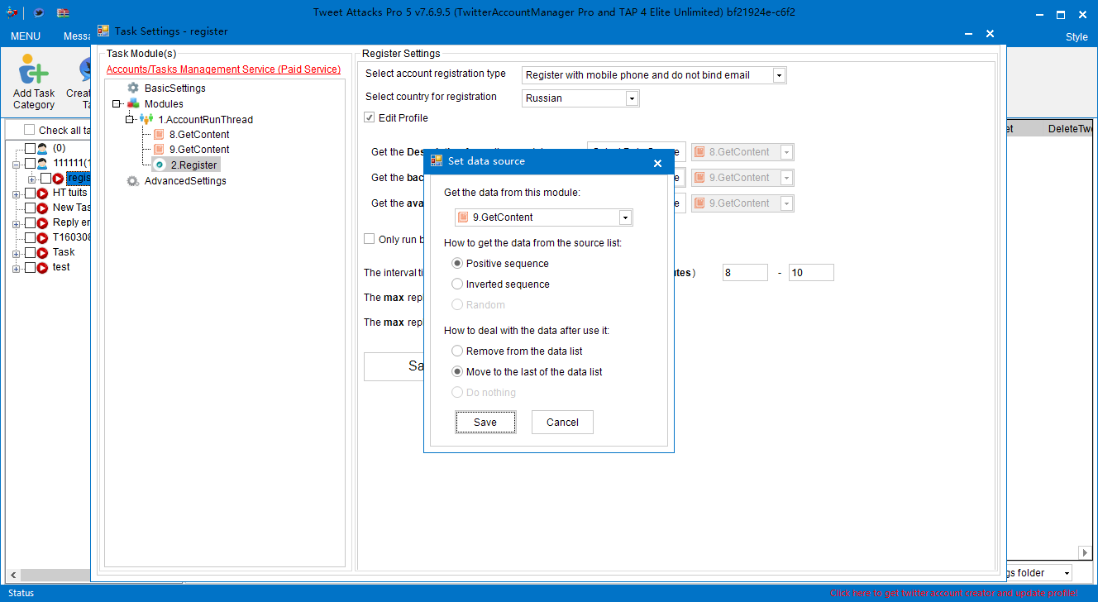Click the Add Task Category icon
Screen dimensions: 1098x602
click(x=34, y=69)
